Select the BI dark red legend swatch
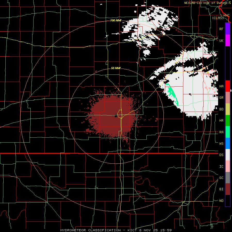This screenshot has height=232, width=232. 228,189
